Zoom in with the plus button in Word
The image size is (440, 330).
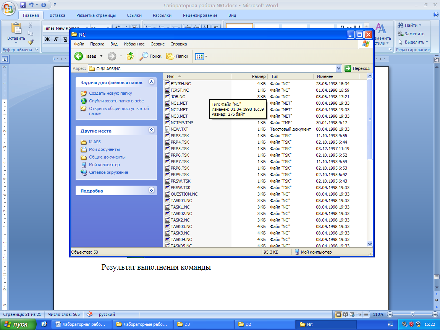pyautogui.click(x=435, y=315)
